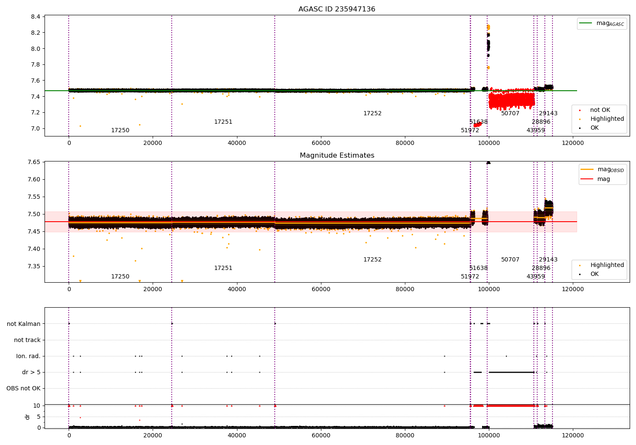Click the 7.35 y-axis tick label
The image size is (636, 445).
(34, 267)
